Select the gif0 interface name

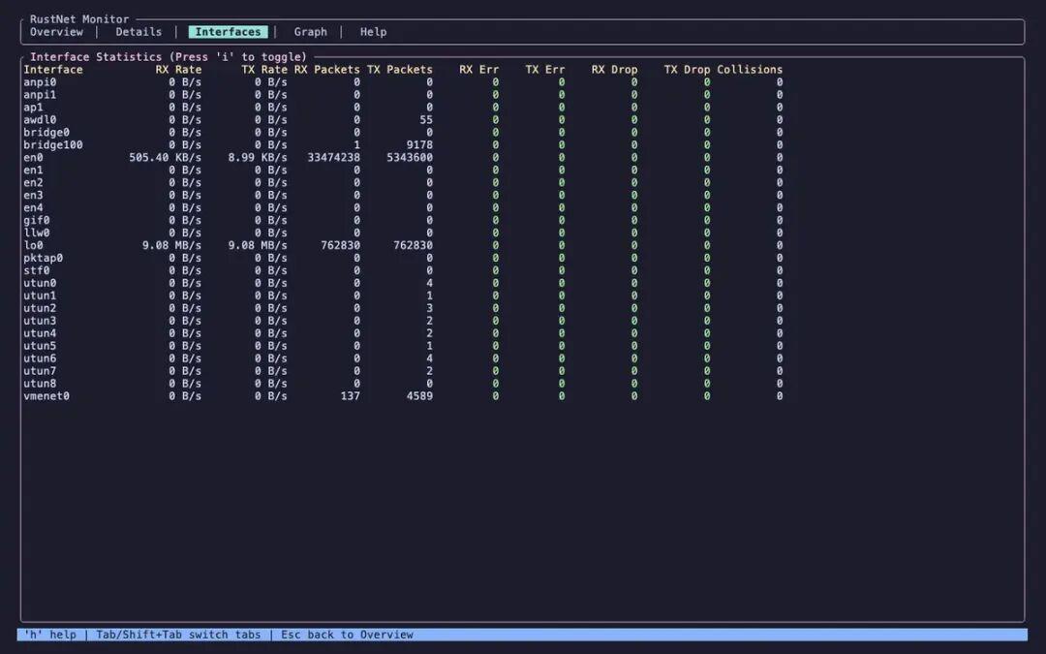point(37,220)
